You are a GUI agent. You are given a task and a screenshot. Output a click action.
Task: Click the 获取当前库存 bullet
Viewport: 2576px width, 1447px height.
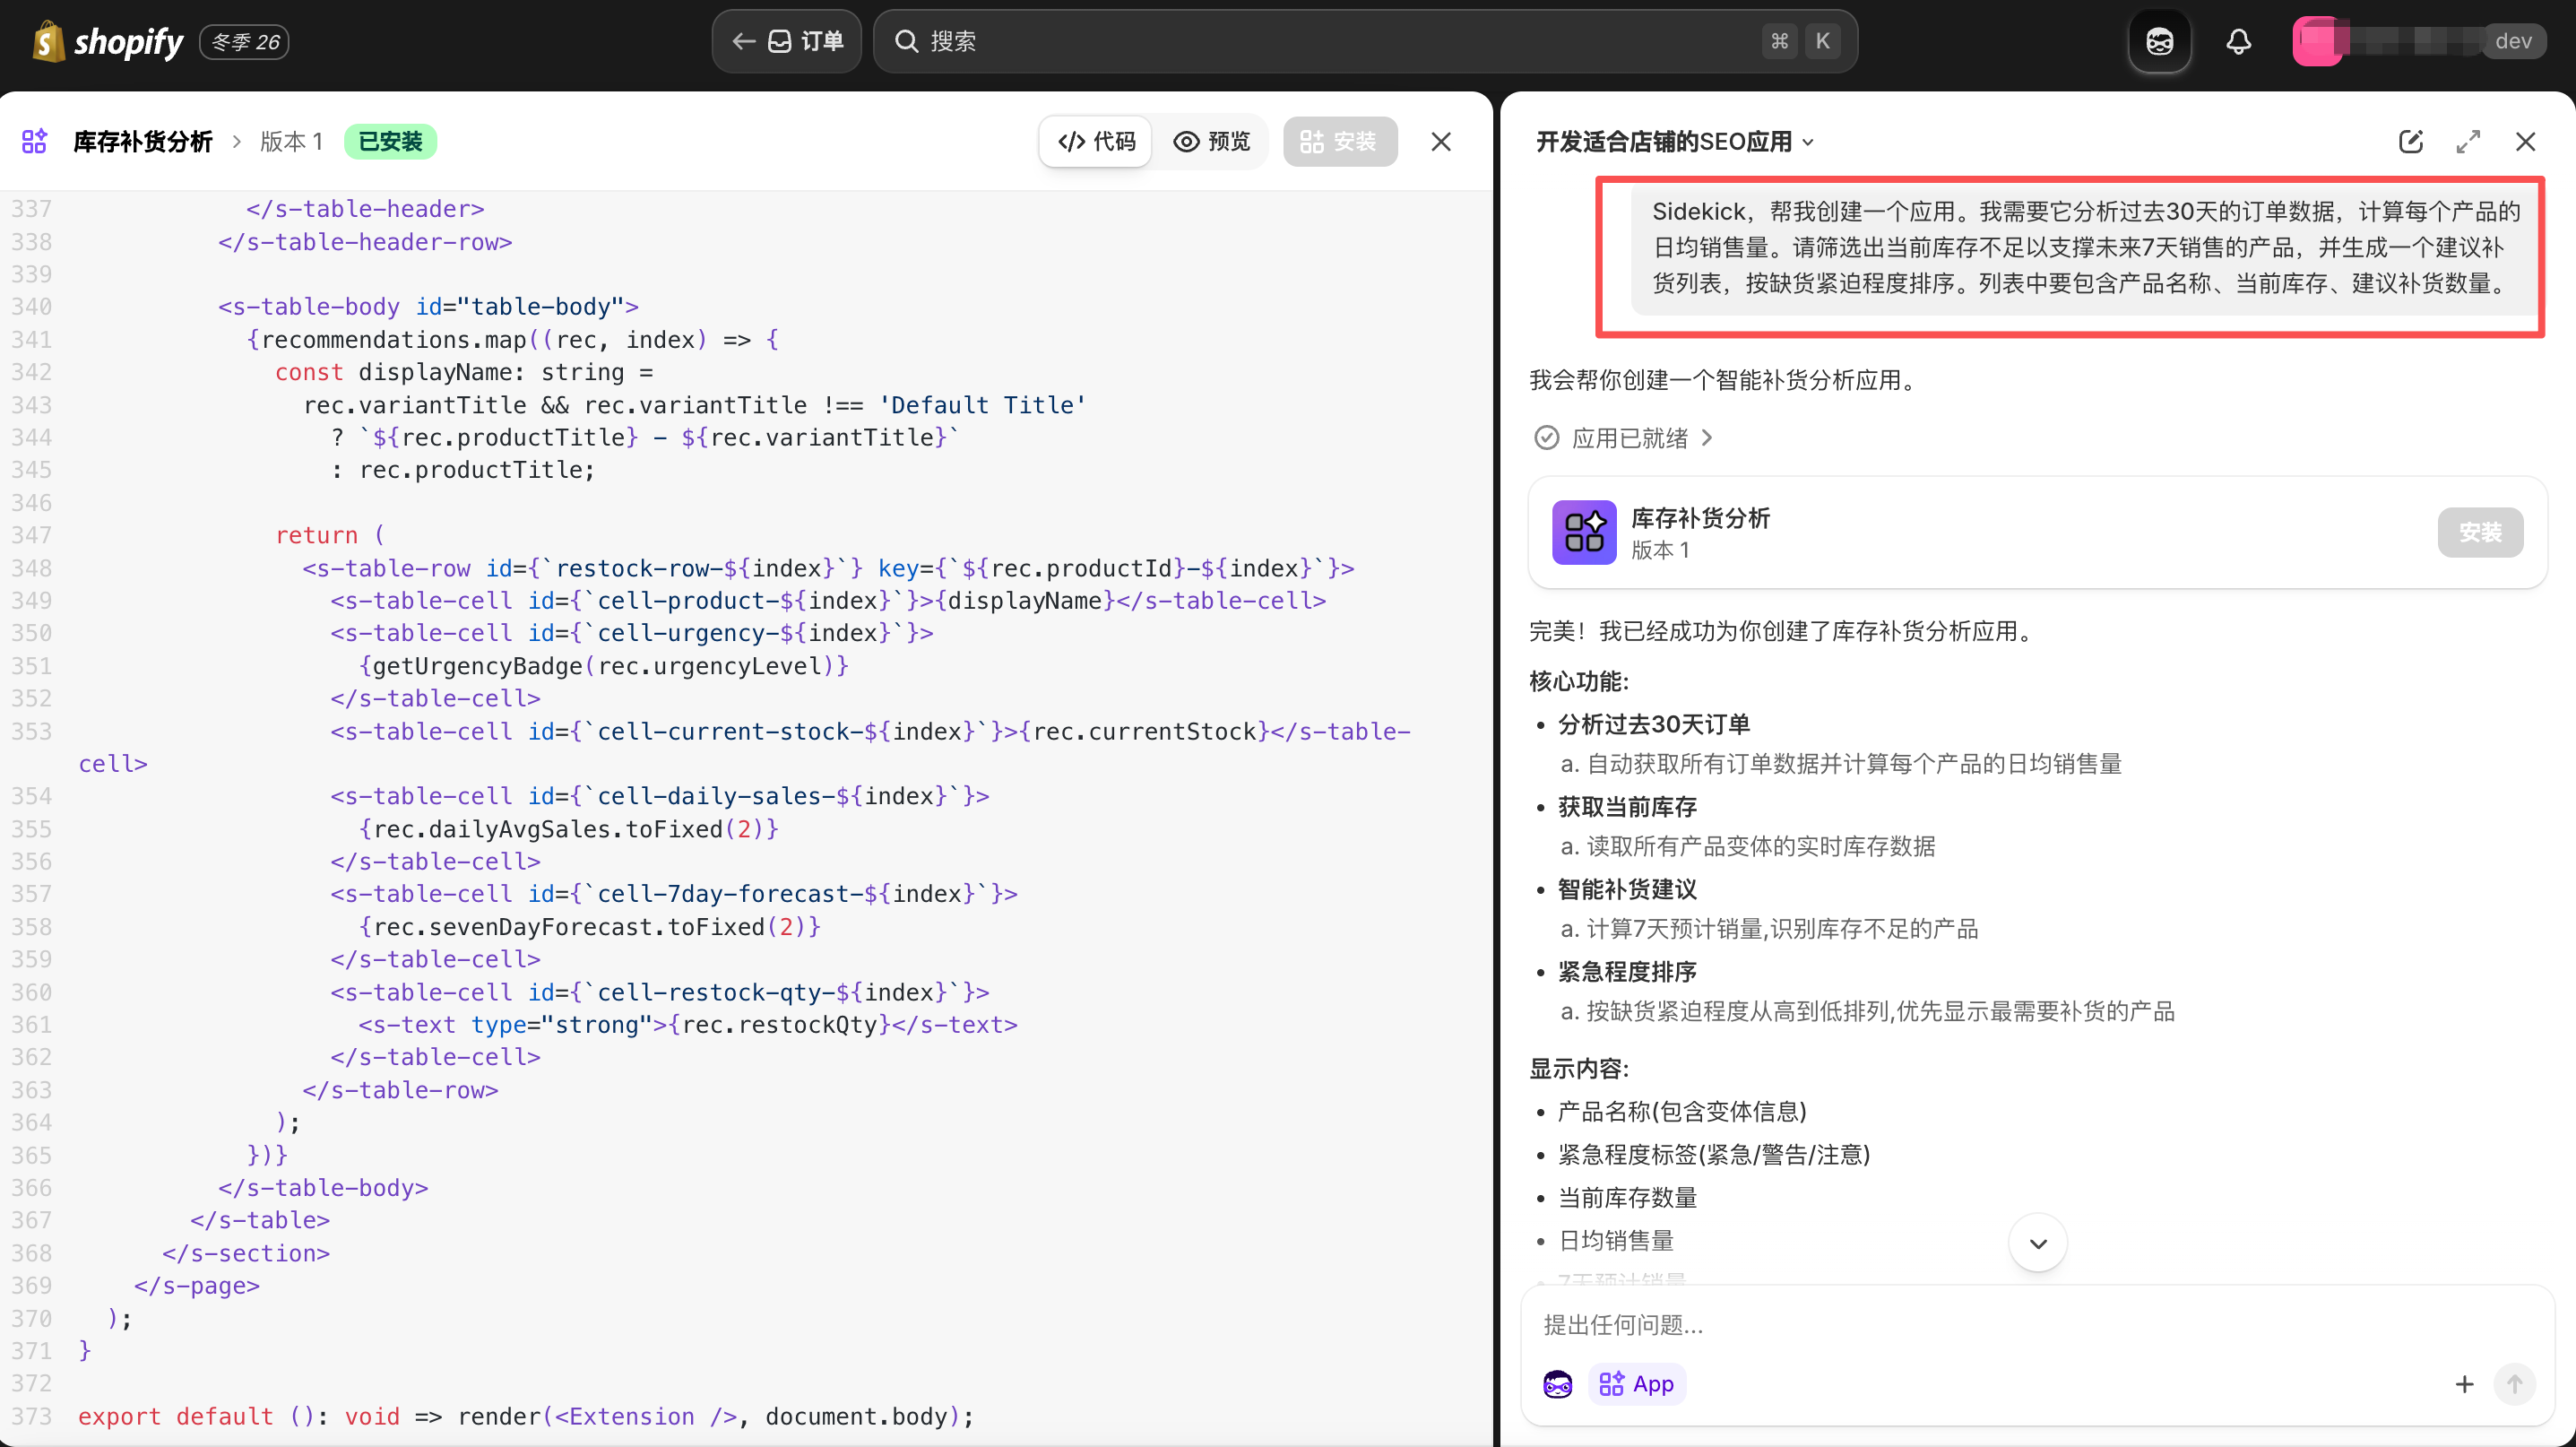(1627, 806)
